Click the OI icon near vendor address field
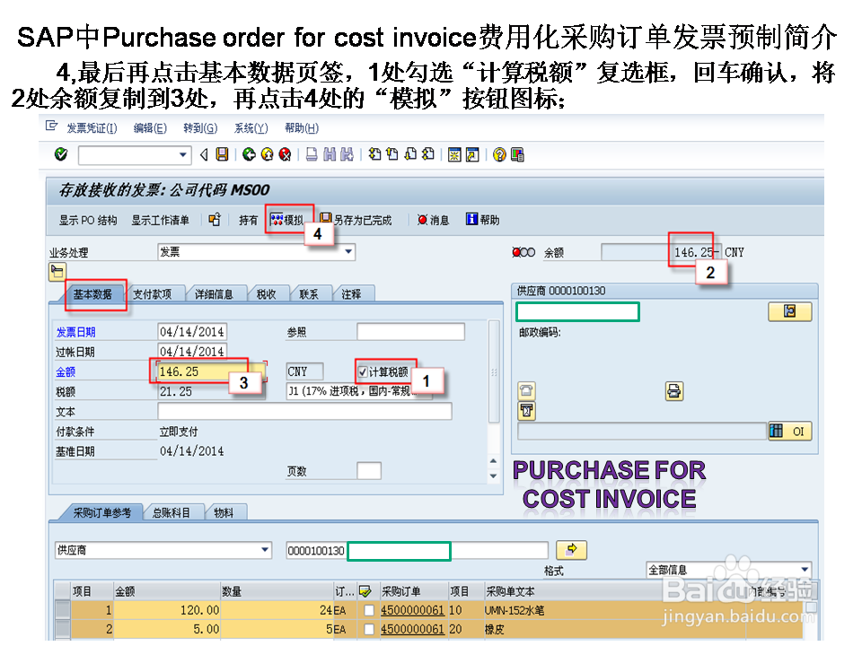 tap(792, 430)
